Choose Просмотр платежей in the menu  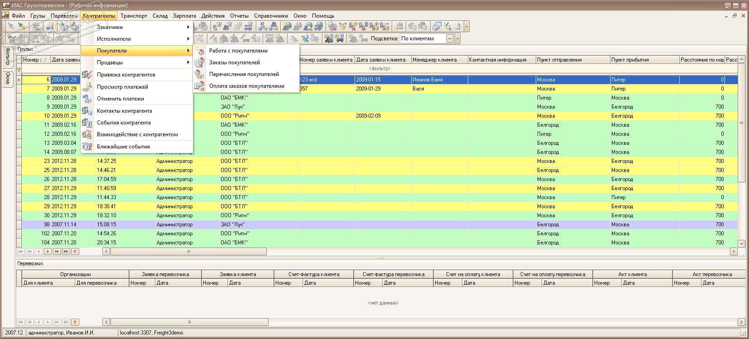[x=122, y=87]
